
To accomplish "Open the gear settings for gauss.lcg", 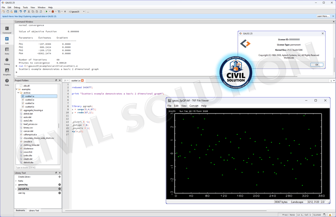I will pyautogui.click(x=60, y=184).
